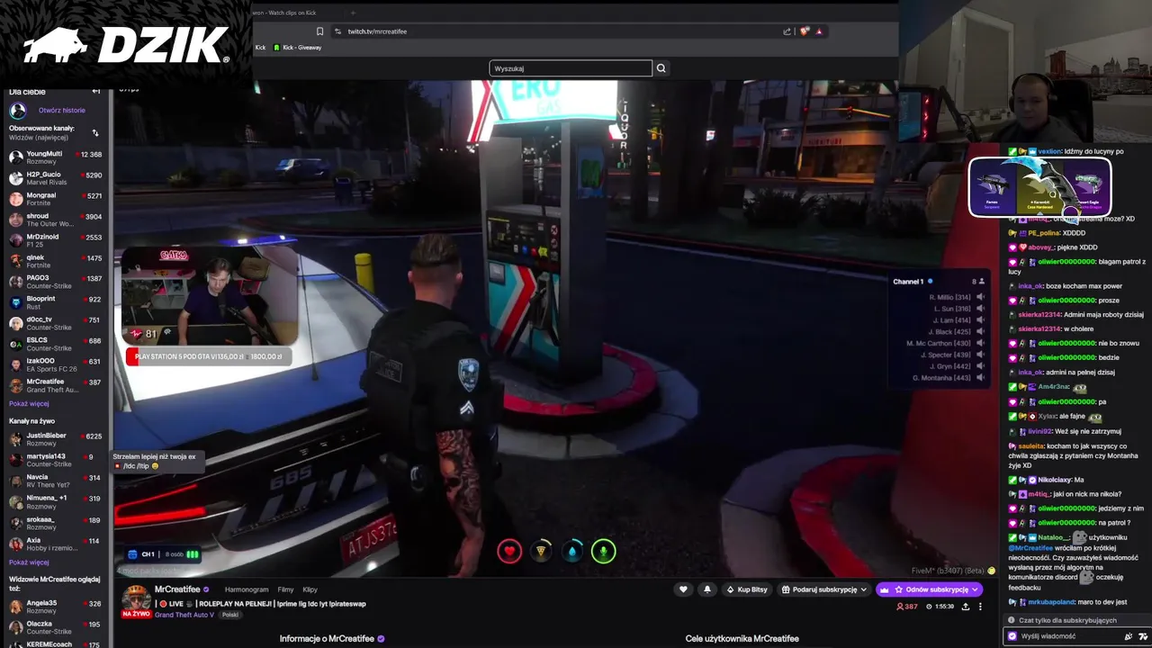Viewport: 1152px width, 648px height.
Task: Expand live channels with Pokaż więcej
Action: (29, 562)
